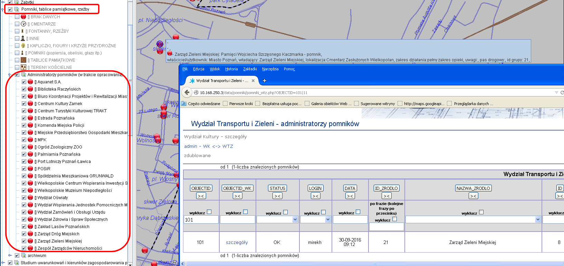This screenshot has width=564, height=266.
Task: Click the TERENY KOŚCIELNE layer symbol icon
Action: tap(23, 67)
